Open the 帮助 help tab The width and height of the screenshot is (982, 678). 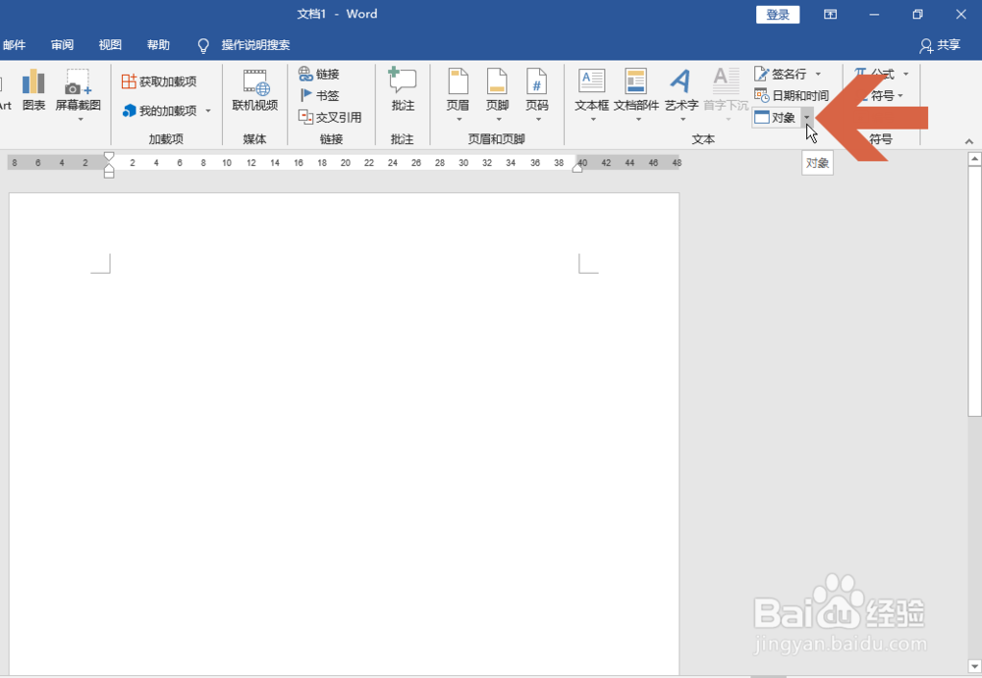pyautogui.click(x=158, y=45)
